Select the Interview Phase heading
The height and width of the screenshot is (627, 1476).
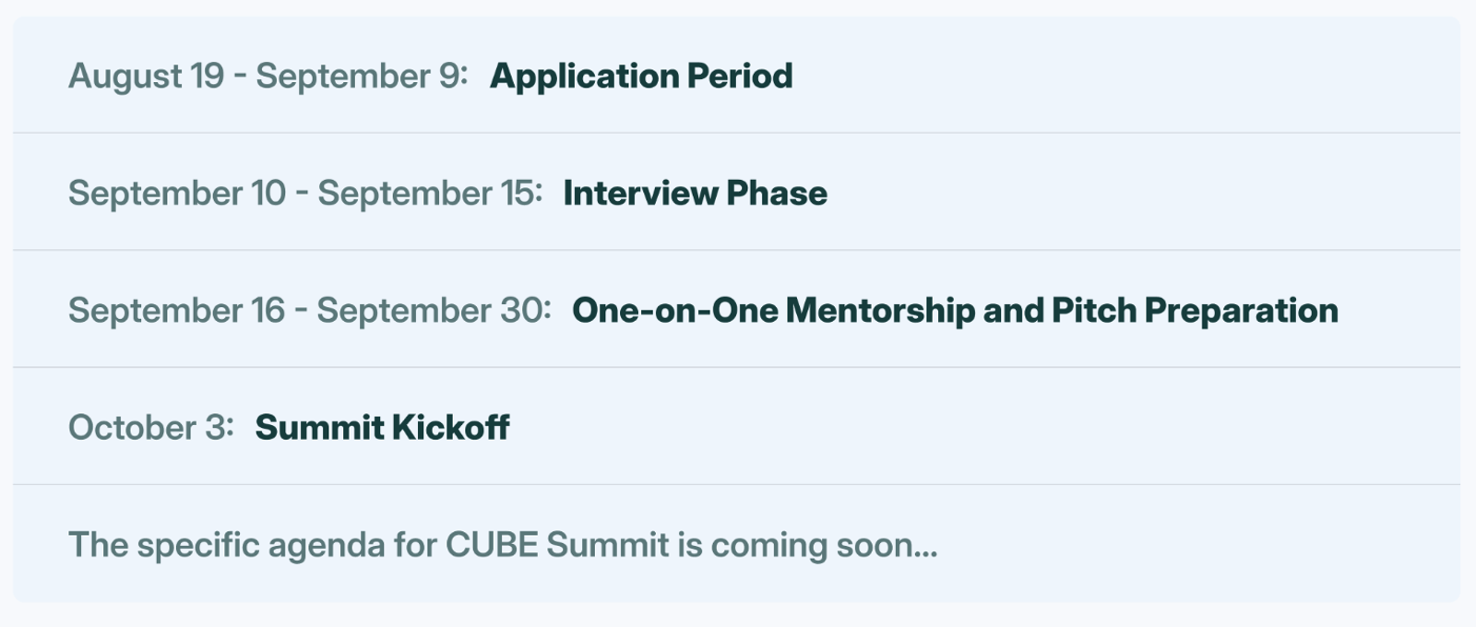click(696, 193)
